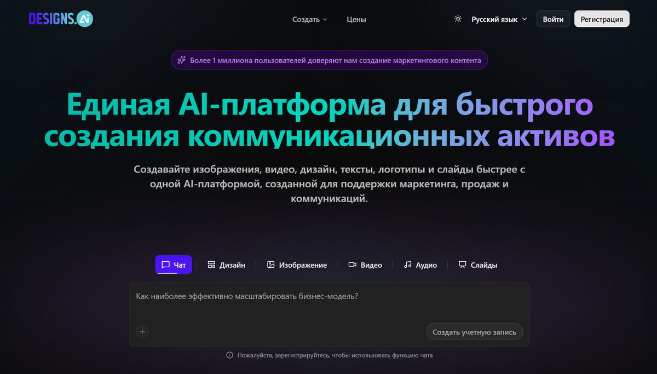Click the sparkle icon in the banner
This screenshot has width=657, height=374.
pos(182,60)
